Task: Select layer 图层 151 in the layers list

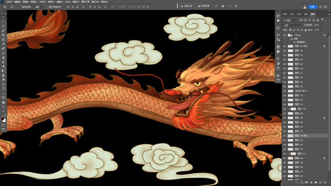Action: pyautogui.click(x=305, y=131)
